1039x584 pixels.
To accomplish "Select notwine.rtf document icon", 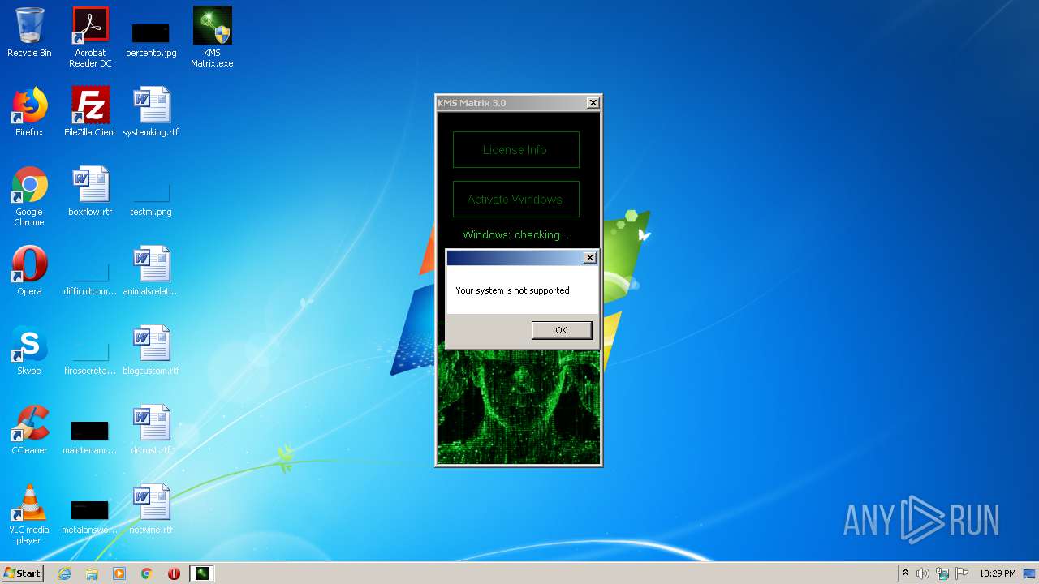I will pos(151,509).
